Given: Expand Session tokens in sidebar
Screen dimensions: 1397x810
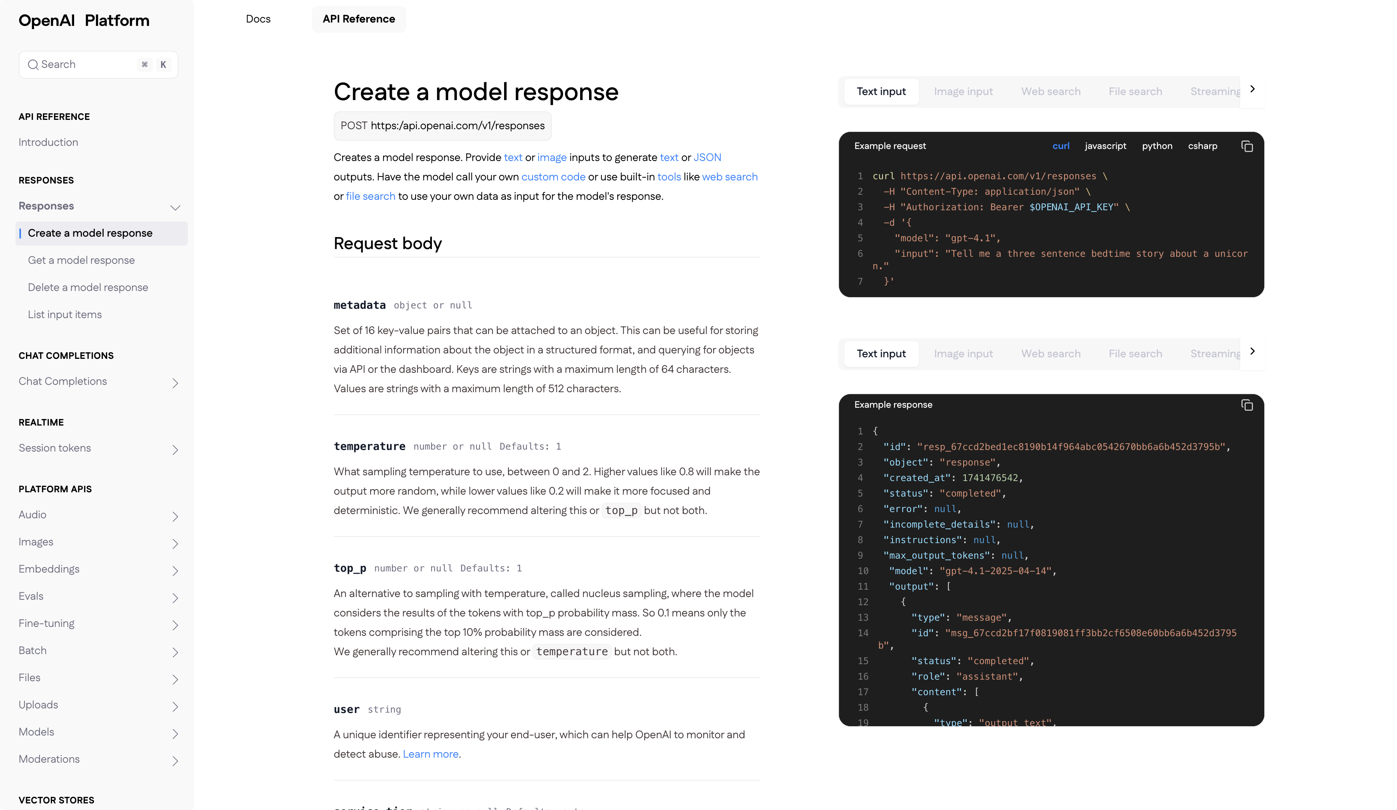Looking at the screenshot, I should 175,449.
